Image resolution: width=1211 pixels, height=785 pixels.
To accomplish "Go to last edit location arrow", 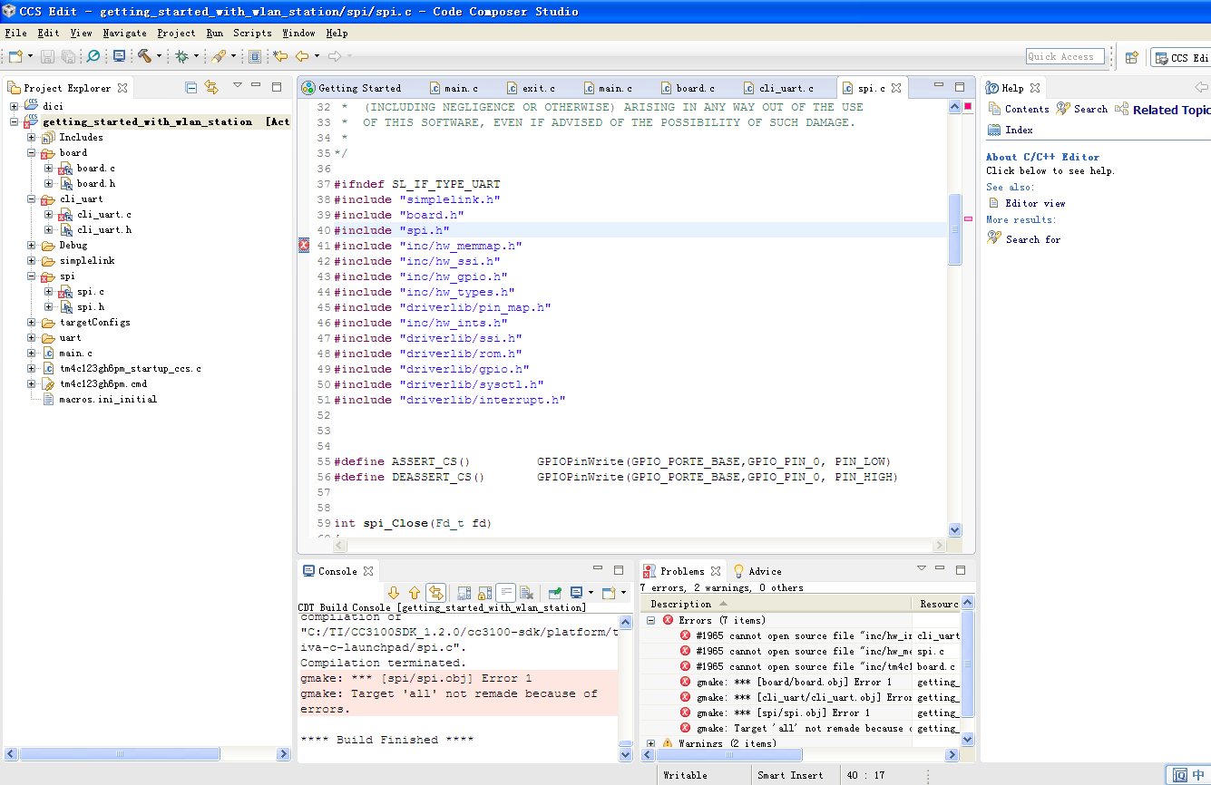I will [280, 56].
